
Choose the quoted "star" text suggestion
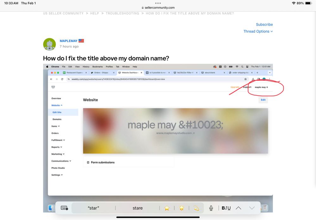(93, 208)
